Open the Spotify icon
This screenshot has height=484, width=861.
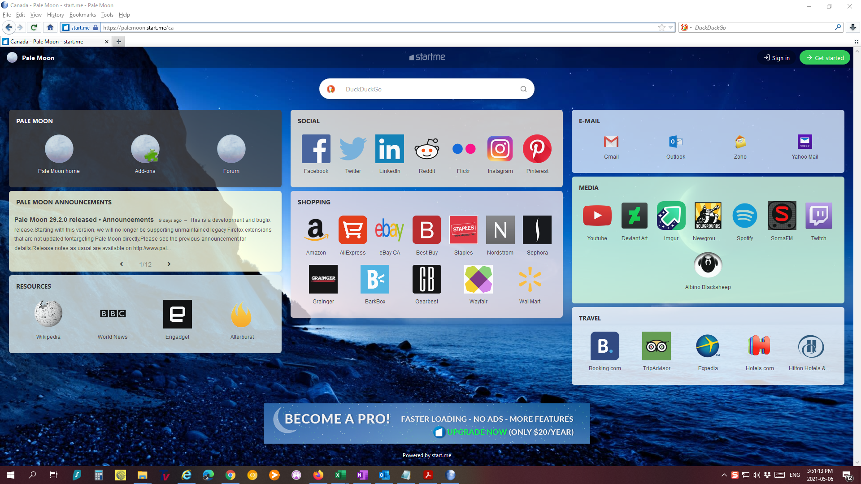(x=745, y=216)
